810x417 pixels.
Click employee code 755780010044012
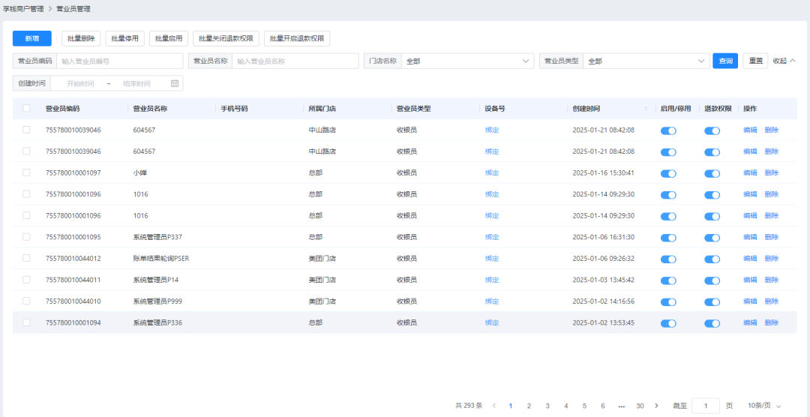(x=73, y=258)
